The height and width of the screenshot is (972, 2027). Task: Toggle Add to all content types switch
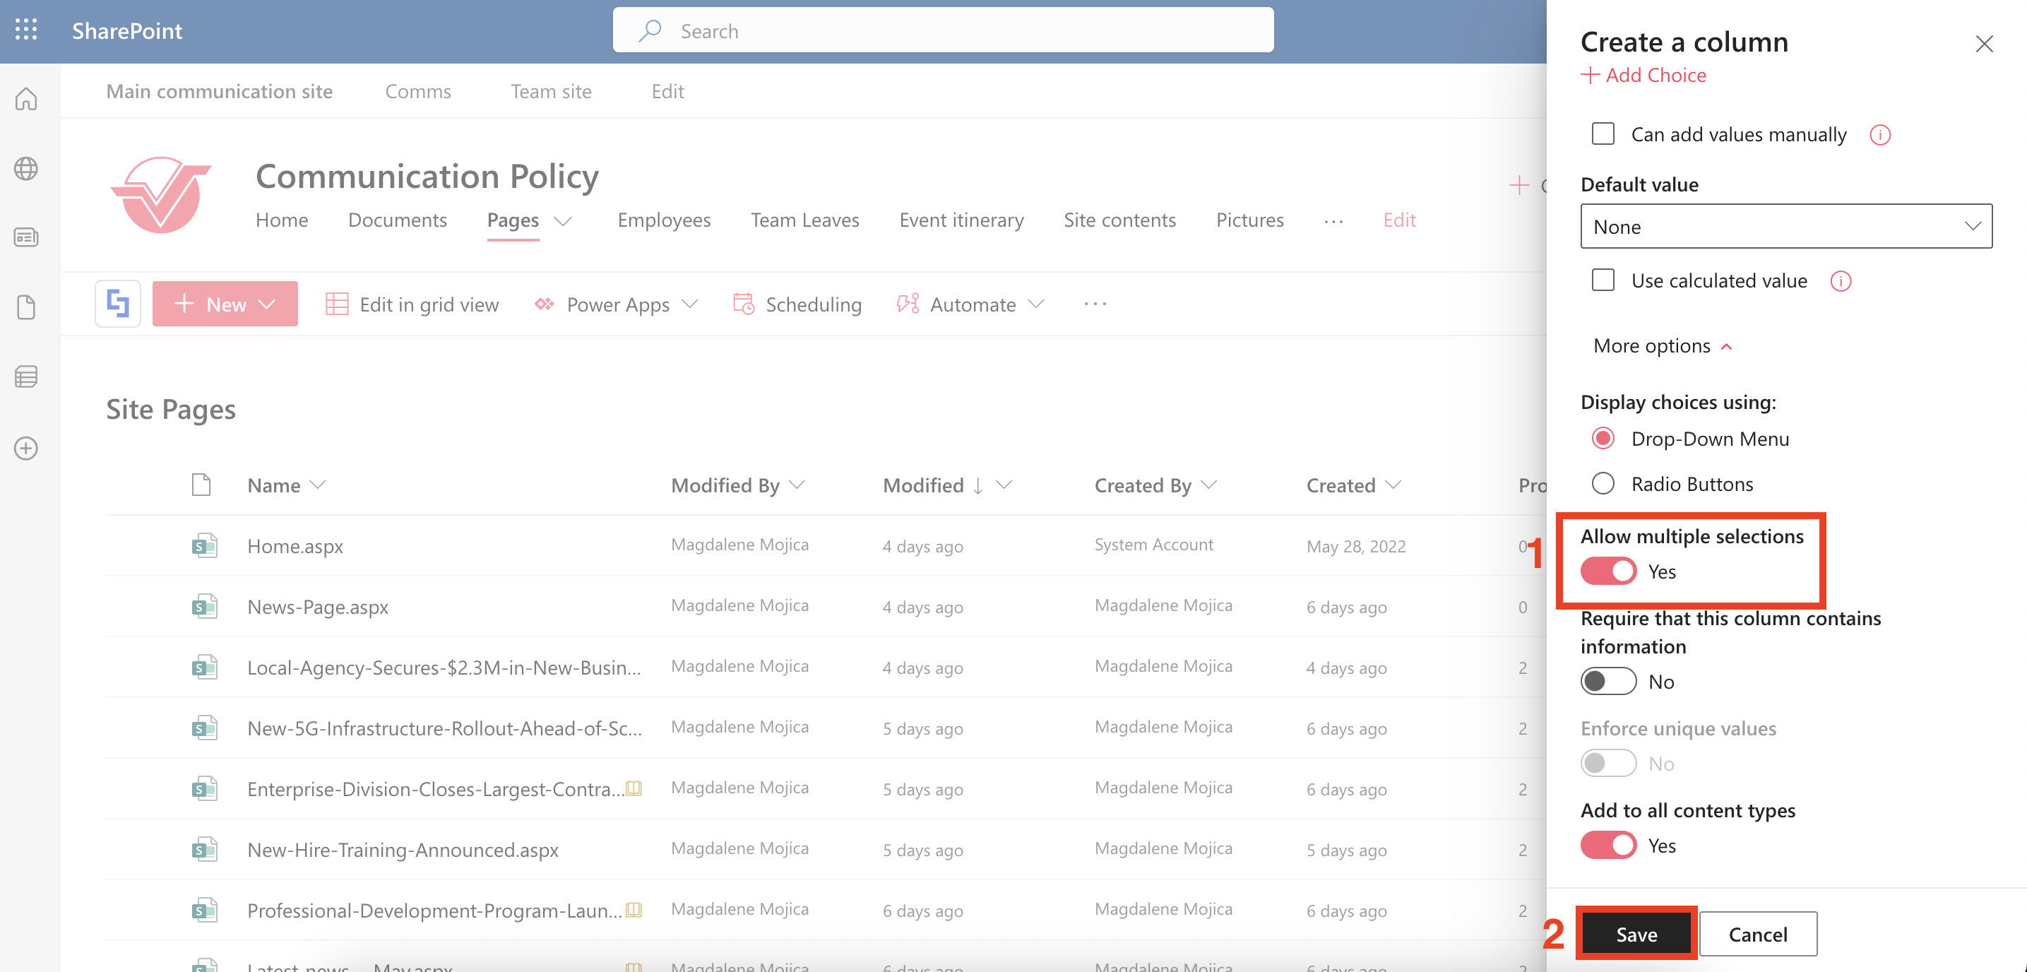click(x=1607, y=846)
